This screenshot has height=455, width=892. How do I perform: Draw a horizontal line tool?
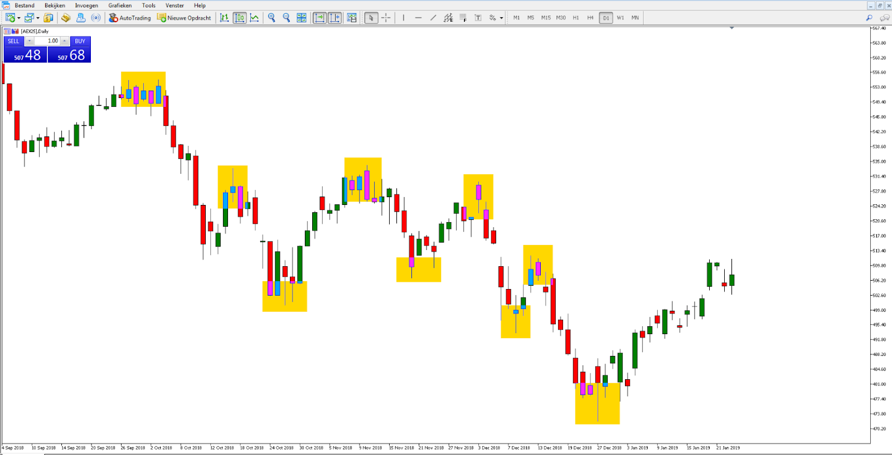418,18
